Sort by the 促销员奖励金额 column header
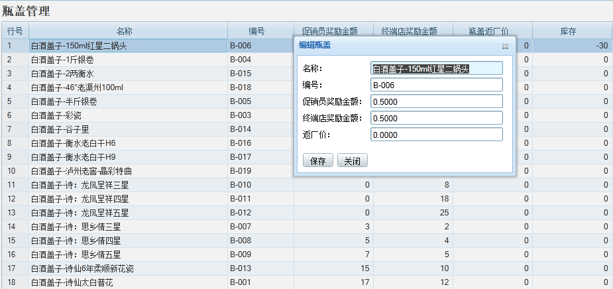Viewport: 613px width, 289px height. (333, 31)
